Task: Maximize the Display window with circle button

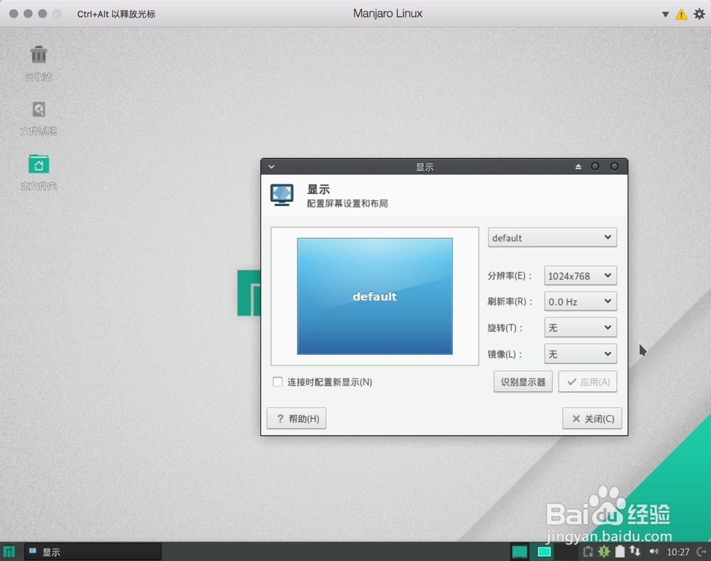Action: coord(595,166)
